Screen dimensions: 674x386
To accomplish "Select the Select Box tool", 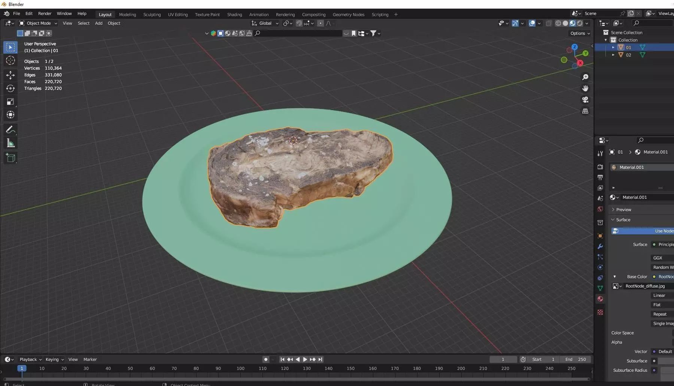I will (10, 47).
